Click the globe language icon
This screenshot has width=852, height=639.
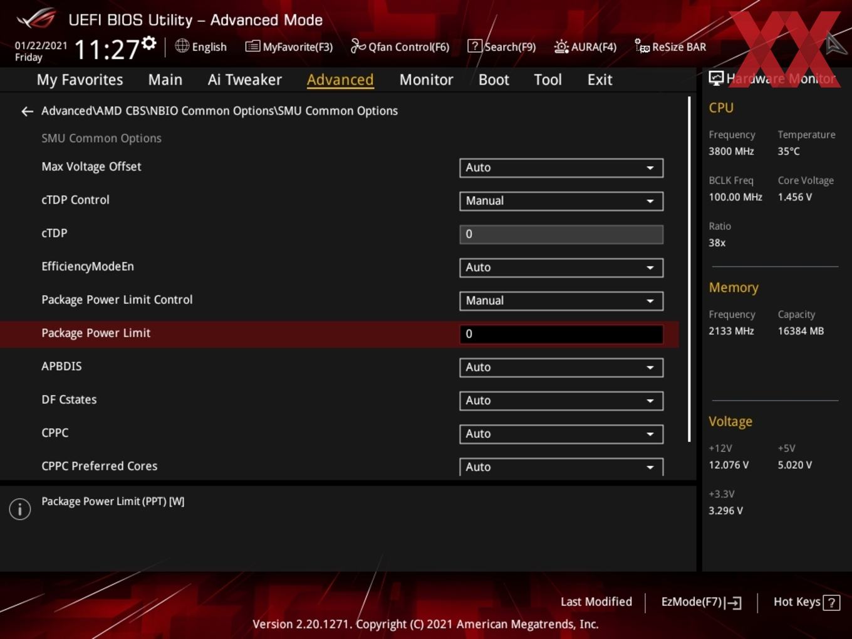[x=182, y=46]
